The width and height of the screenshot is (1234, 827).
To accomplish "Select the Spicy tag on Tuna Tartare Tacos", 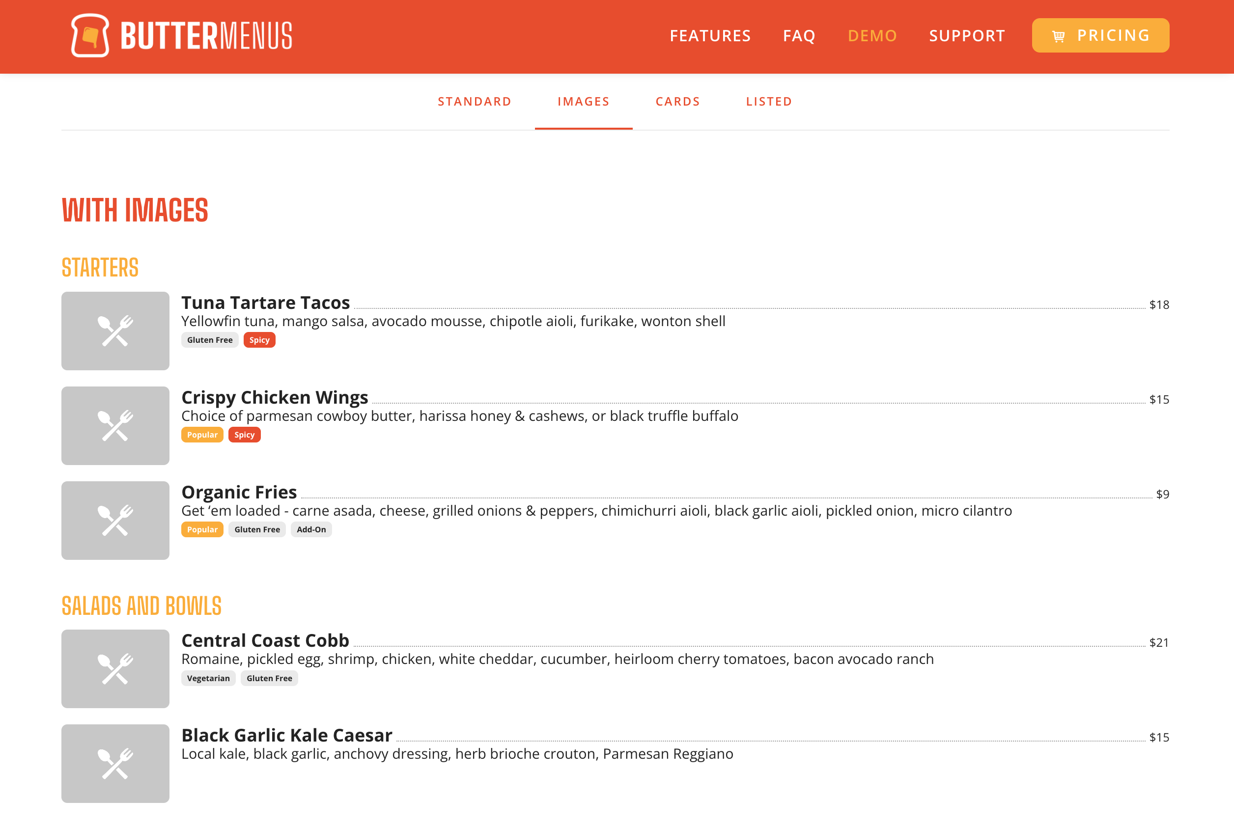I will tap(259, 340).
